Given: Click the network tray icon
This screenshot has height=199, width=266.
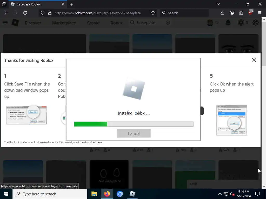Looking at the screenshot, I should 226,194.
